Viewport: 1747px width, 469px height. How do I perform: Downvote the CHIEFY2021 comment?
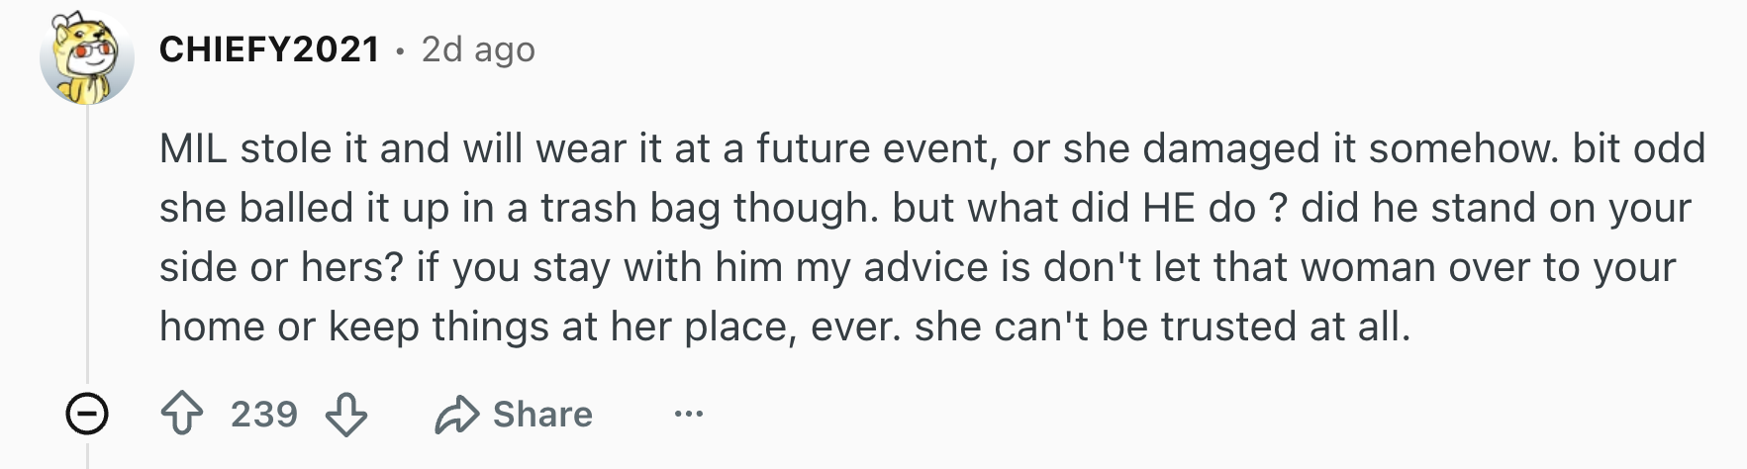346,414
